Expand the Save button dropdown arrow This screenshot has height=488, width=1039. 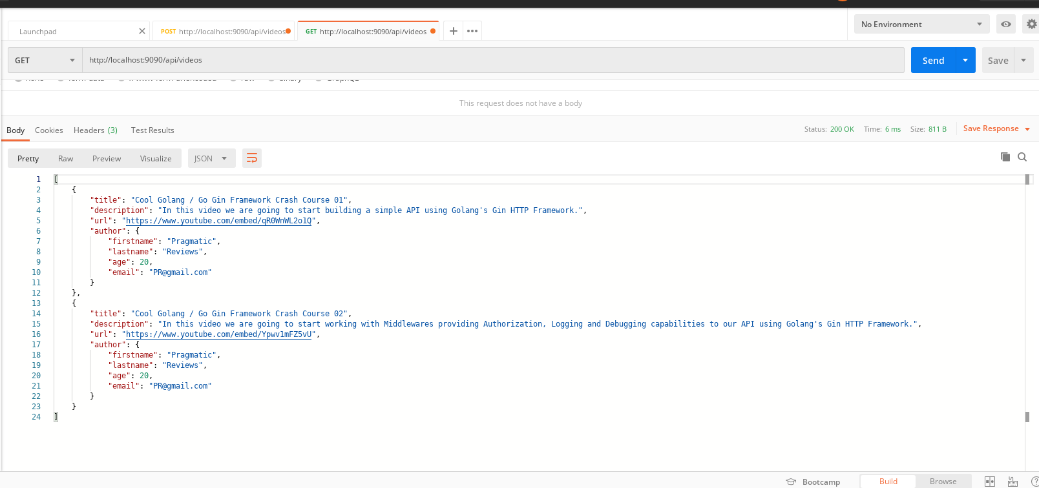[x=1023, y=60]
